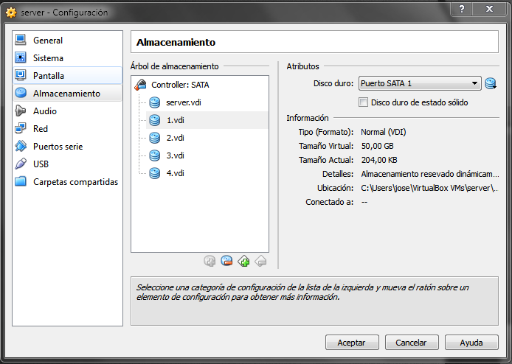The width and height of the screenshot is (512, 364).
Task: Click the Ayuda button
Action: tap(471, 343)
